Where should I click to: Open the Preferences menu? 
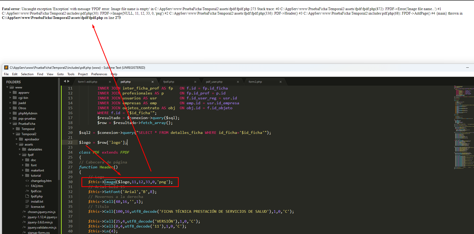point(99,74)
